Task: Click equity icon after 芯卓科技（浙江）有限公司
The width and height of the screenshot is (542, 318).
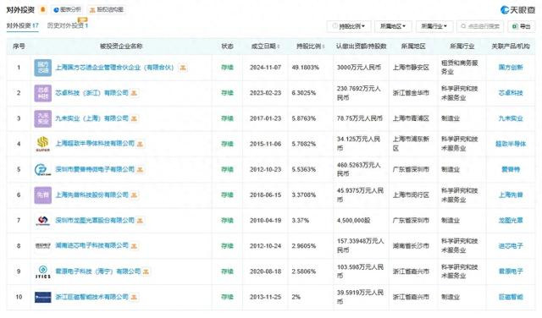Action: point(134,93)
